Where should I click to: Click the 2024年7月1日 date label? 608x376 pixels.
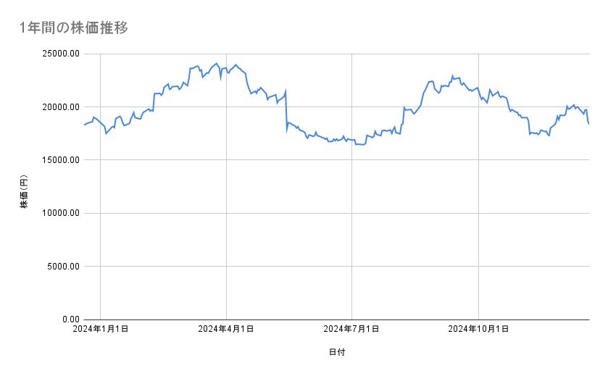click(x=352, y=330)
